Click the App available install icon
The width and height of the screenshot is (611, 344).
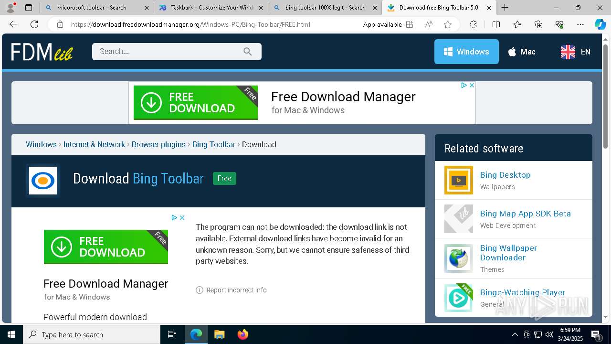(x=410, y=24)
